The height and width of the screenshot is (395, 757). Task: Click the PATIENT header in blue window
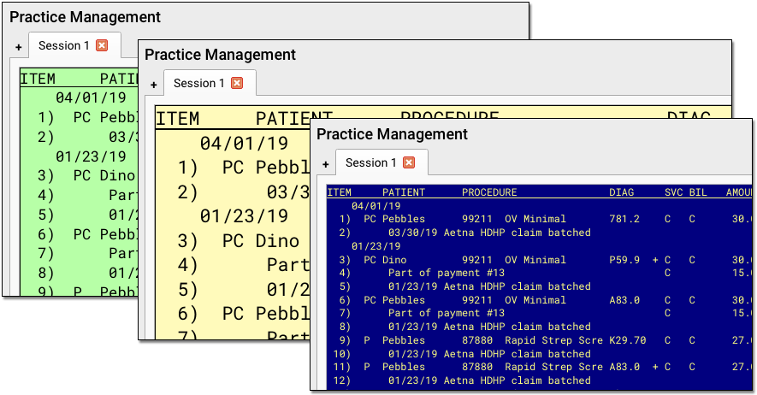coord(404,192)
